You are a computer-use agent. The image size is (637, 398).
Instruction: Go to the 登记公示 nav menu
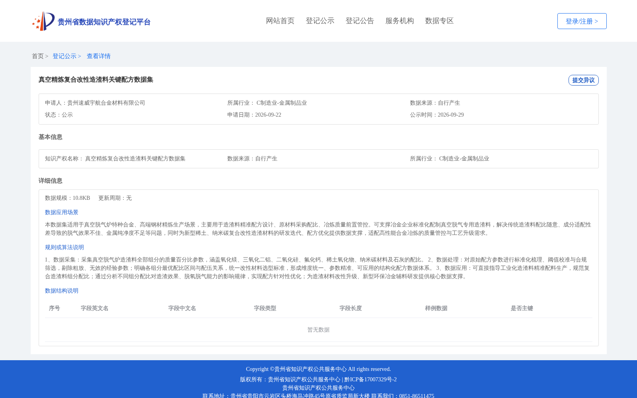click(x=320, y=21)
